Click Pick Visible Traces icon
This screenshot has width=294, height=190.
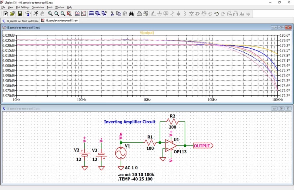point(77,14)
